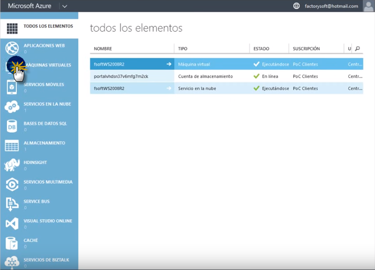Select the Caché icon in sidebar
The height and width of the screenshot is (270, 375).
point(12,243)
